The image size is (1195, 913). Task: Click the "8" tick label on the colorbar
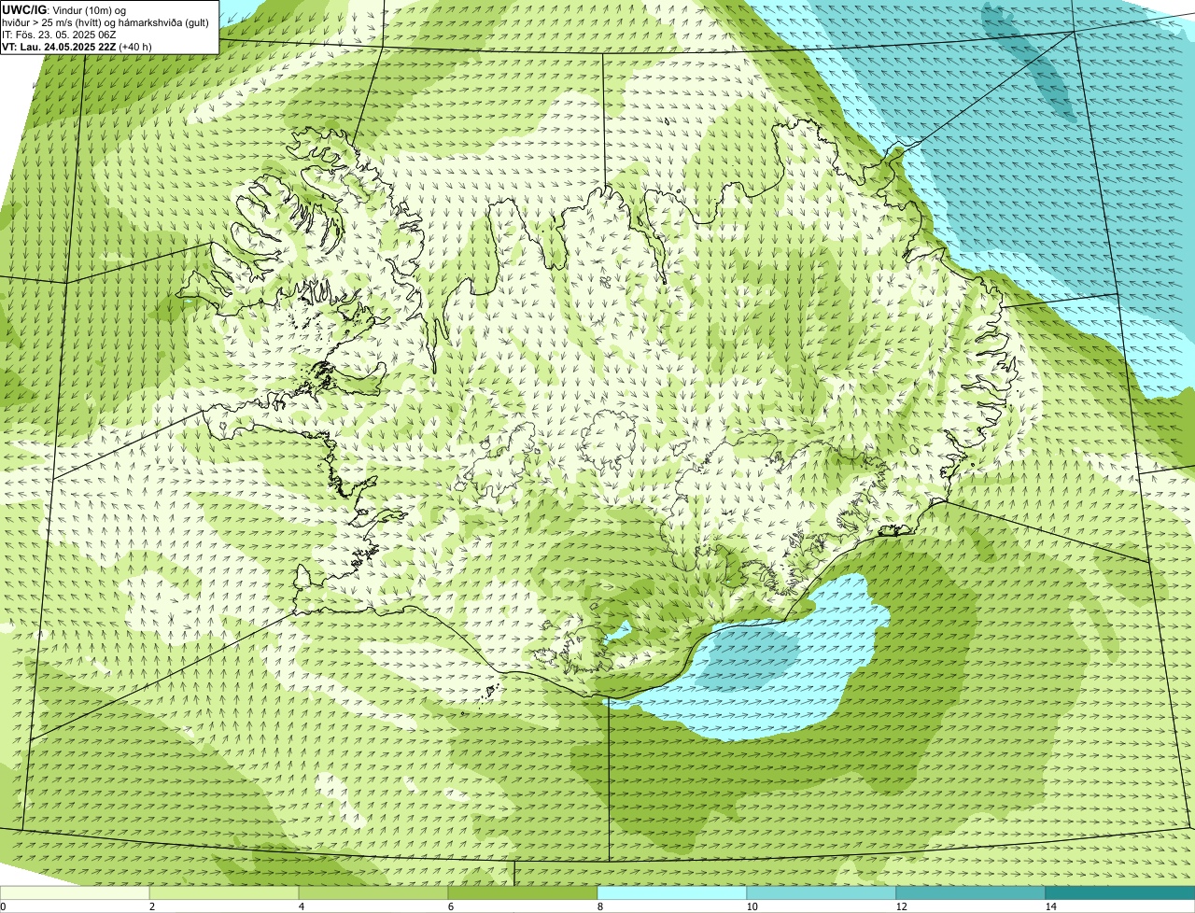599,906
